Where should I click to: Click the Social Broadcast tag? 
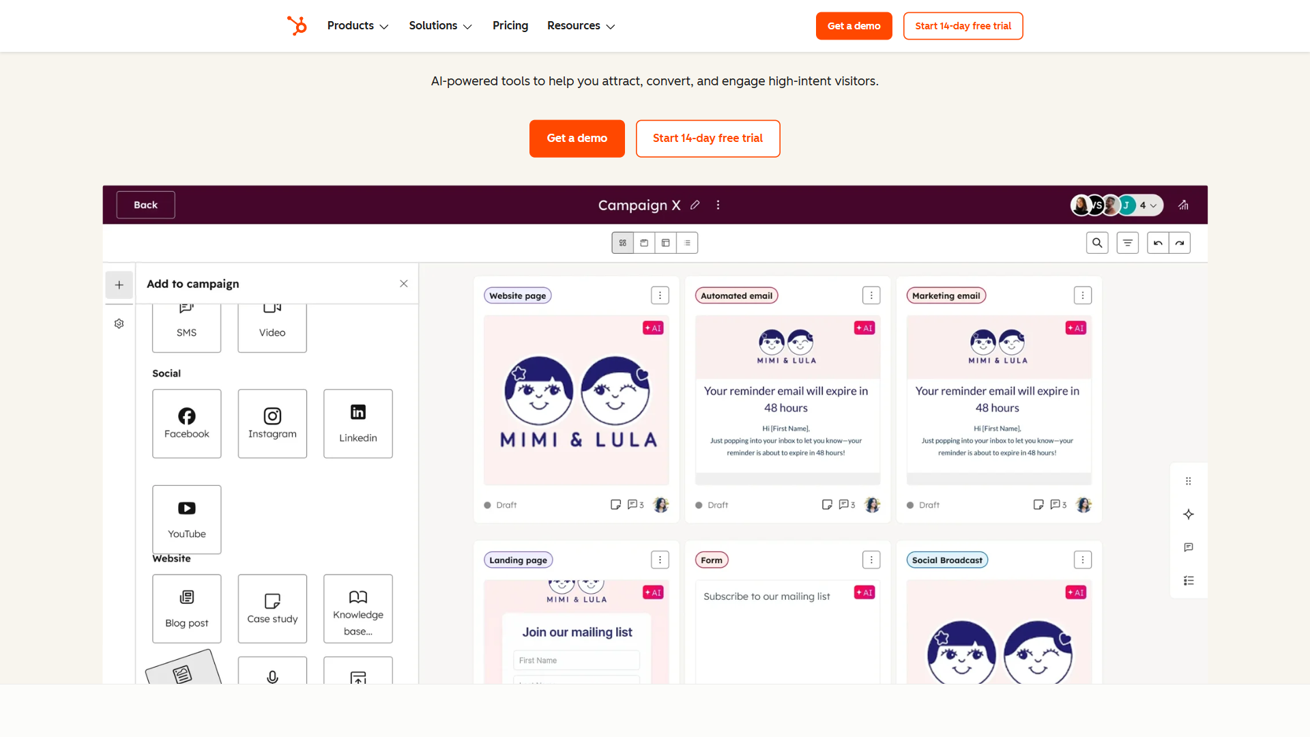click(947, 560)
